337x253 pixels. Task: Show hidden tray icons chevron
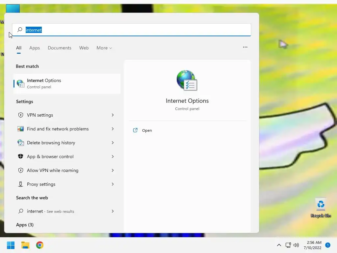[279, 245]
